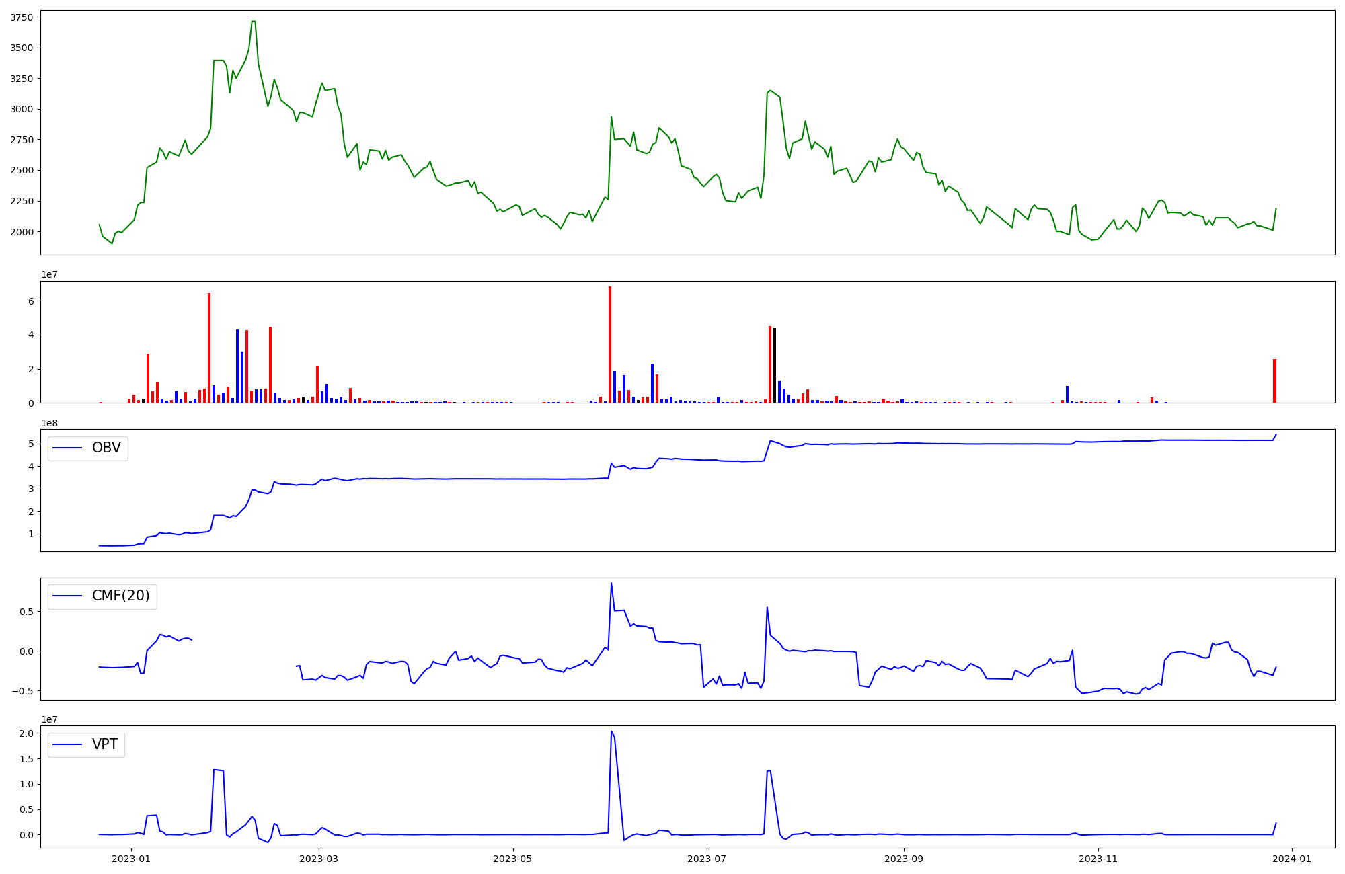Click the VPT legend label
This screenshot has width=1345, height=874.
point(105,744)
